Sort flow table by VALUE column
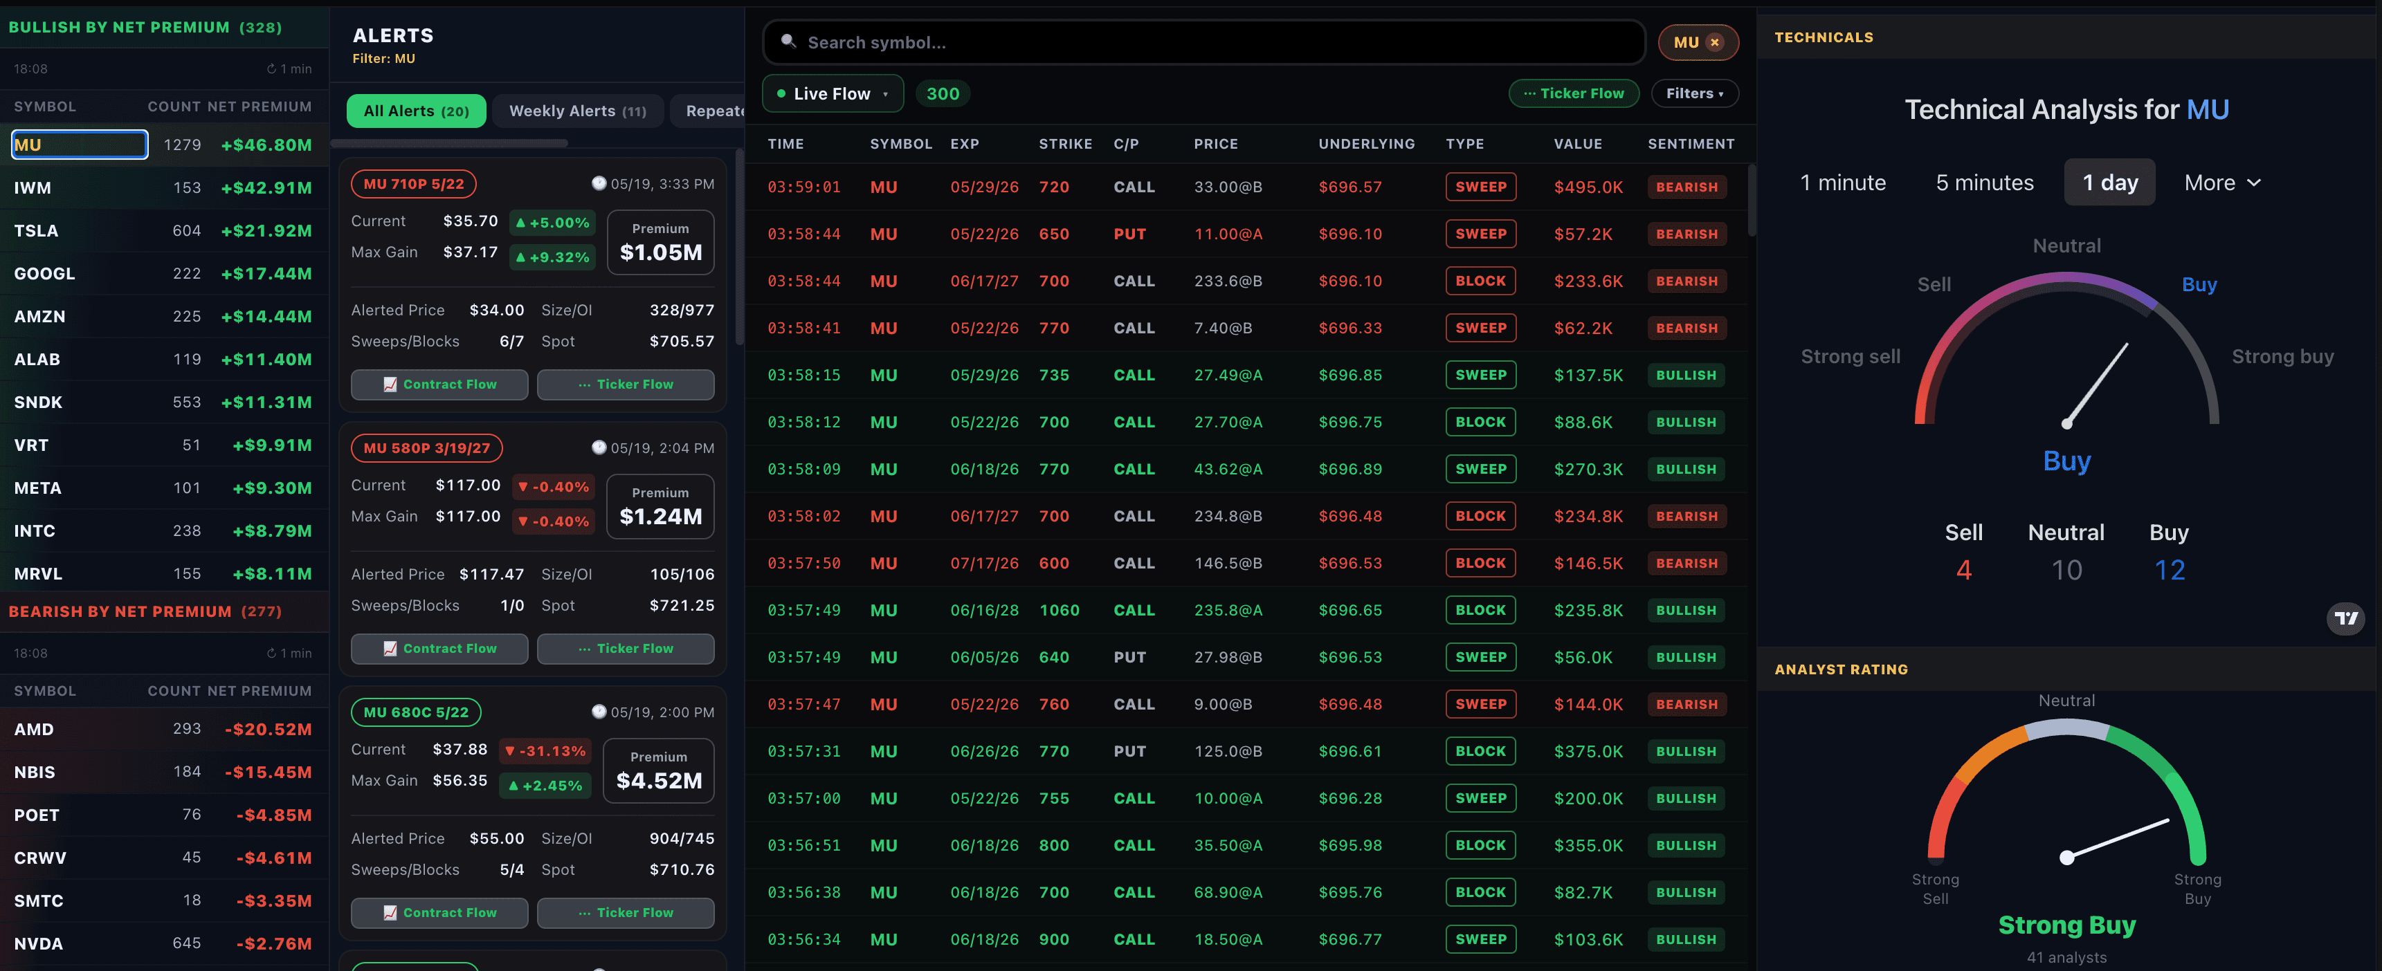The width and height of the screenshot is (2382, 971). pyautogui.click(x=1578, y=144)
